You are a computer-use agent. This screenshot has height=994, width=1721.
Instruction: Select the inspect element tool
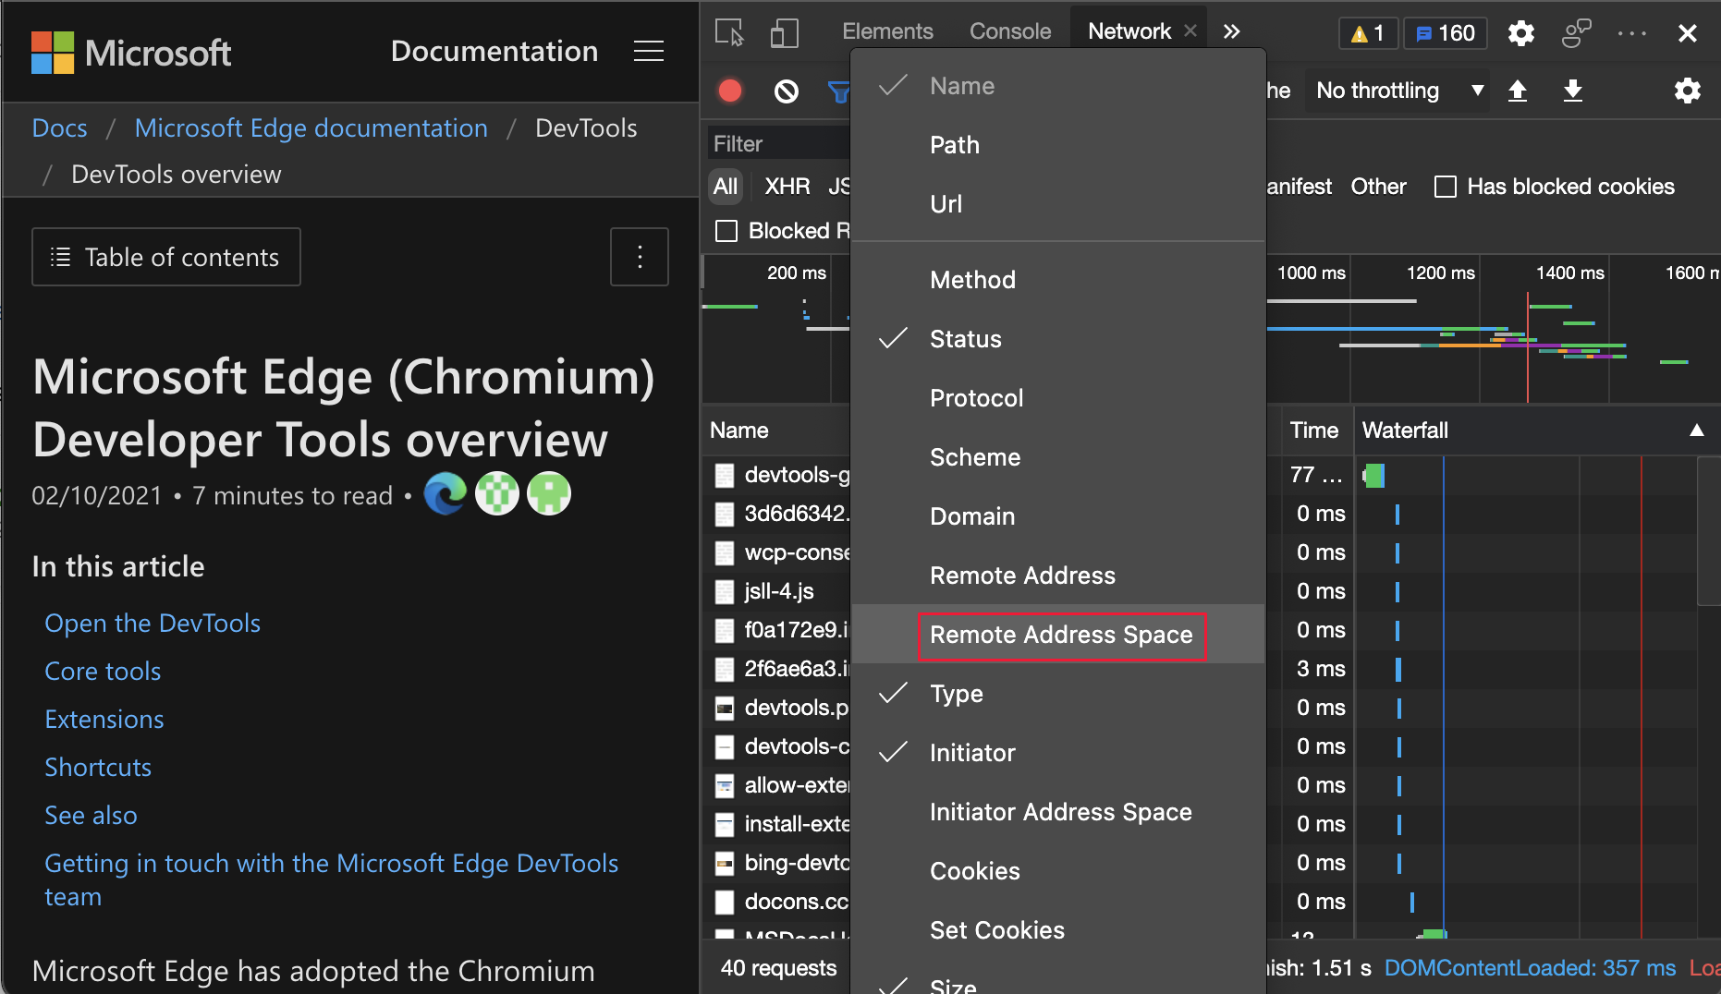coord(729,33)
